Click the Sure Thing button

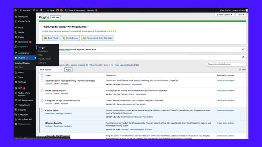tap(51, 38)
